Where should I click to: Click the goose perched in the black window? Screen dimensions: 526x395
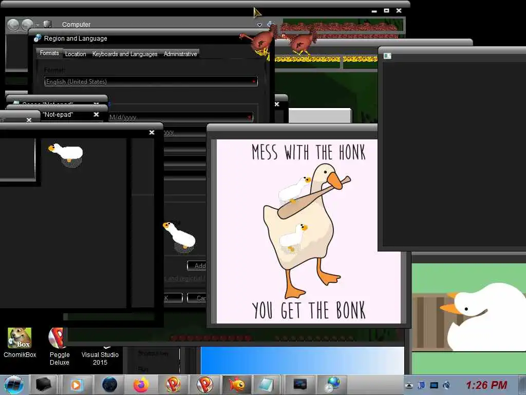66,155
